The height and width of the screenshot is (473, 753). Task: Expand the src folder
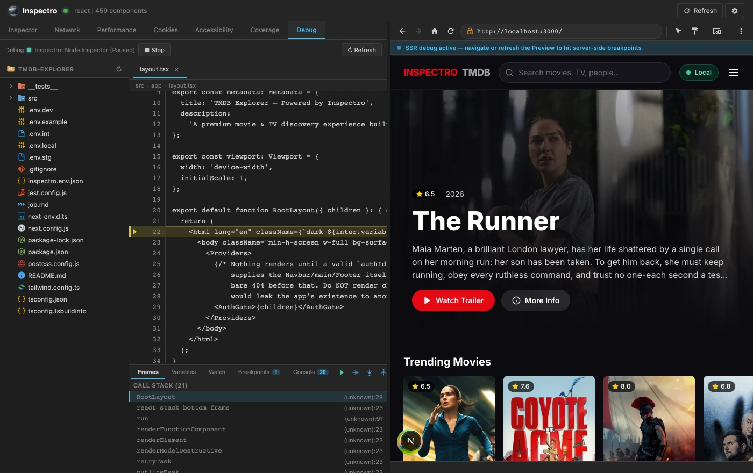11,98
